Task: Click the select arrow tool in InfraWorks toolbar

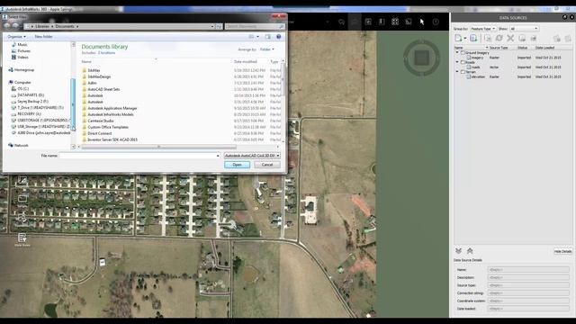Action: (x=422, y=22)
